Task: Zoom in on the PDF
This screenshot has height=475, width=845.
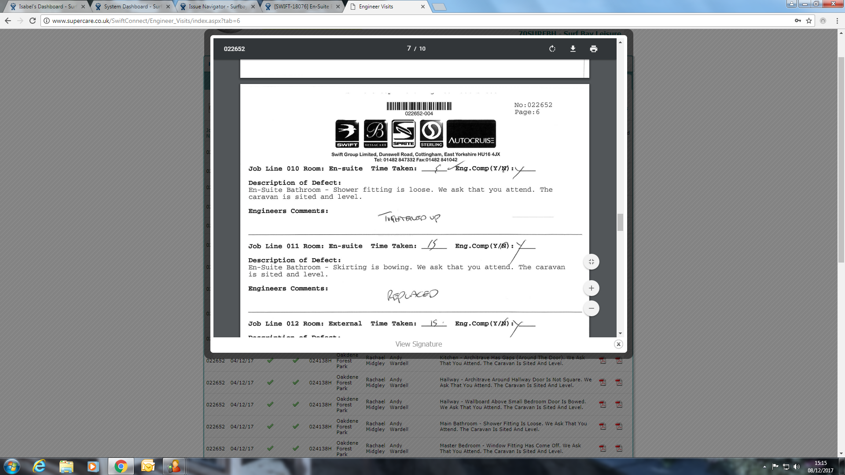Action: [591, 289]
